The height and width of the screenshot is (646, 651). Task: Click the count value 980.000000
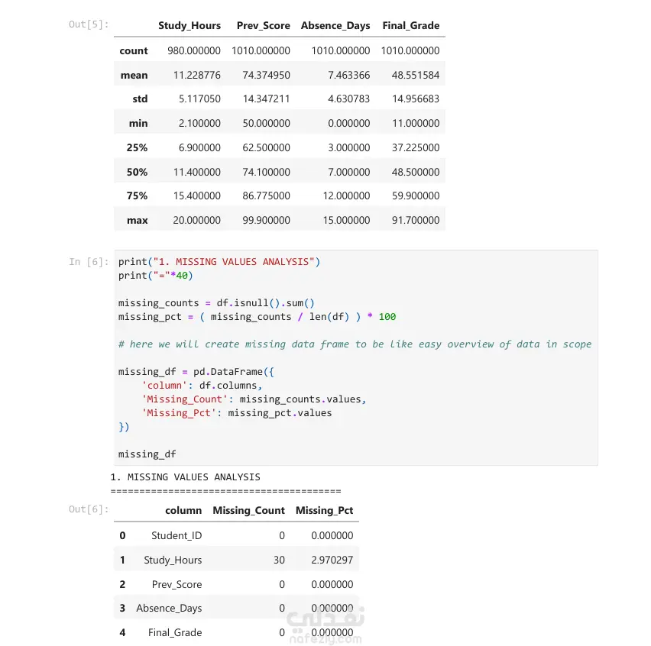(194, 50)
